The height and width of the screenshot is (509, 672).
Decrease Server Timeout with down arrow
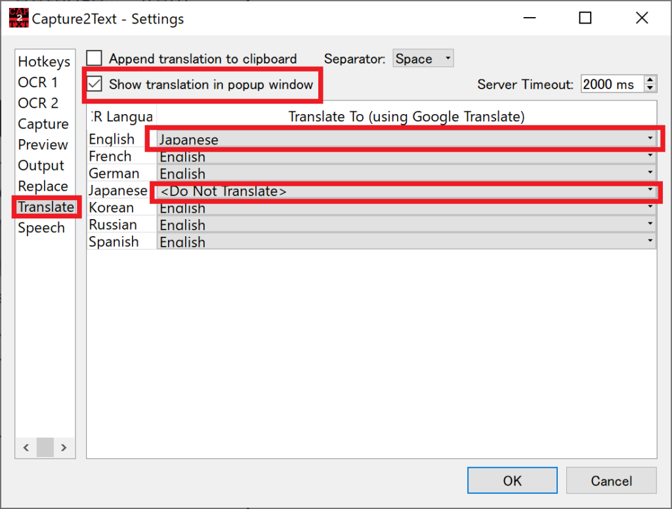click(x=650, y=88)
